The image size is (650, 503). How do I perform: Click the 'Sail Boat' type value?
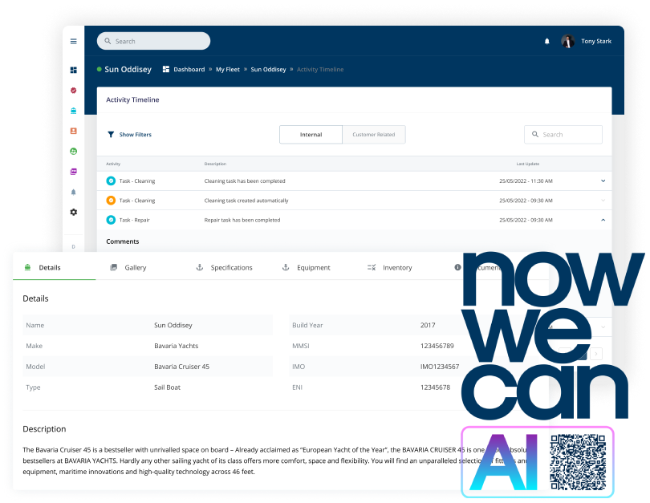(x=167, y=387)
